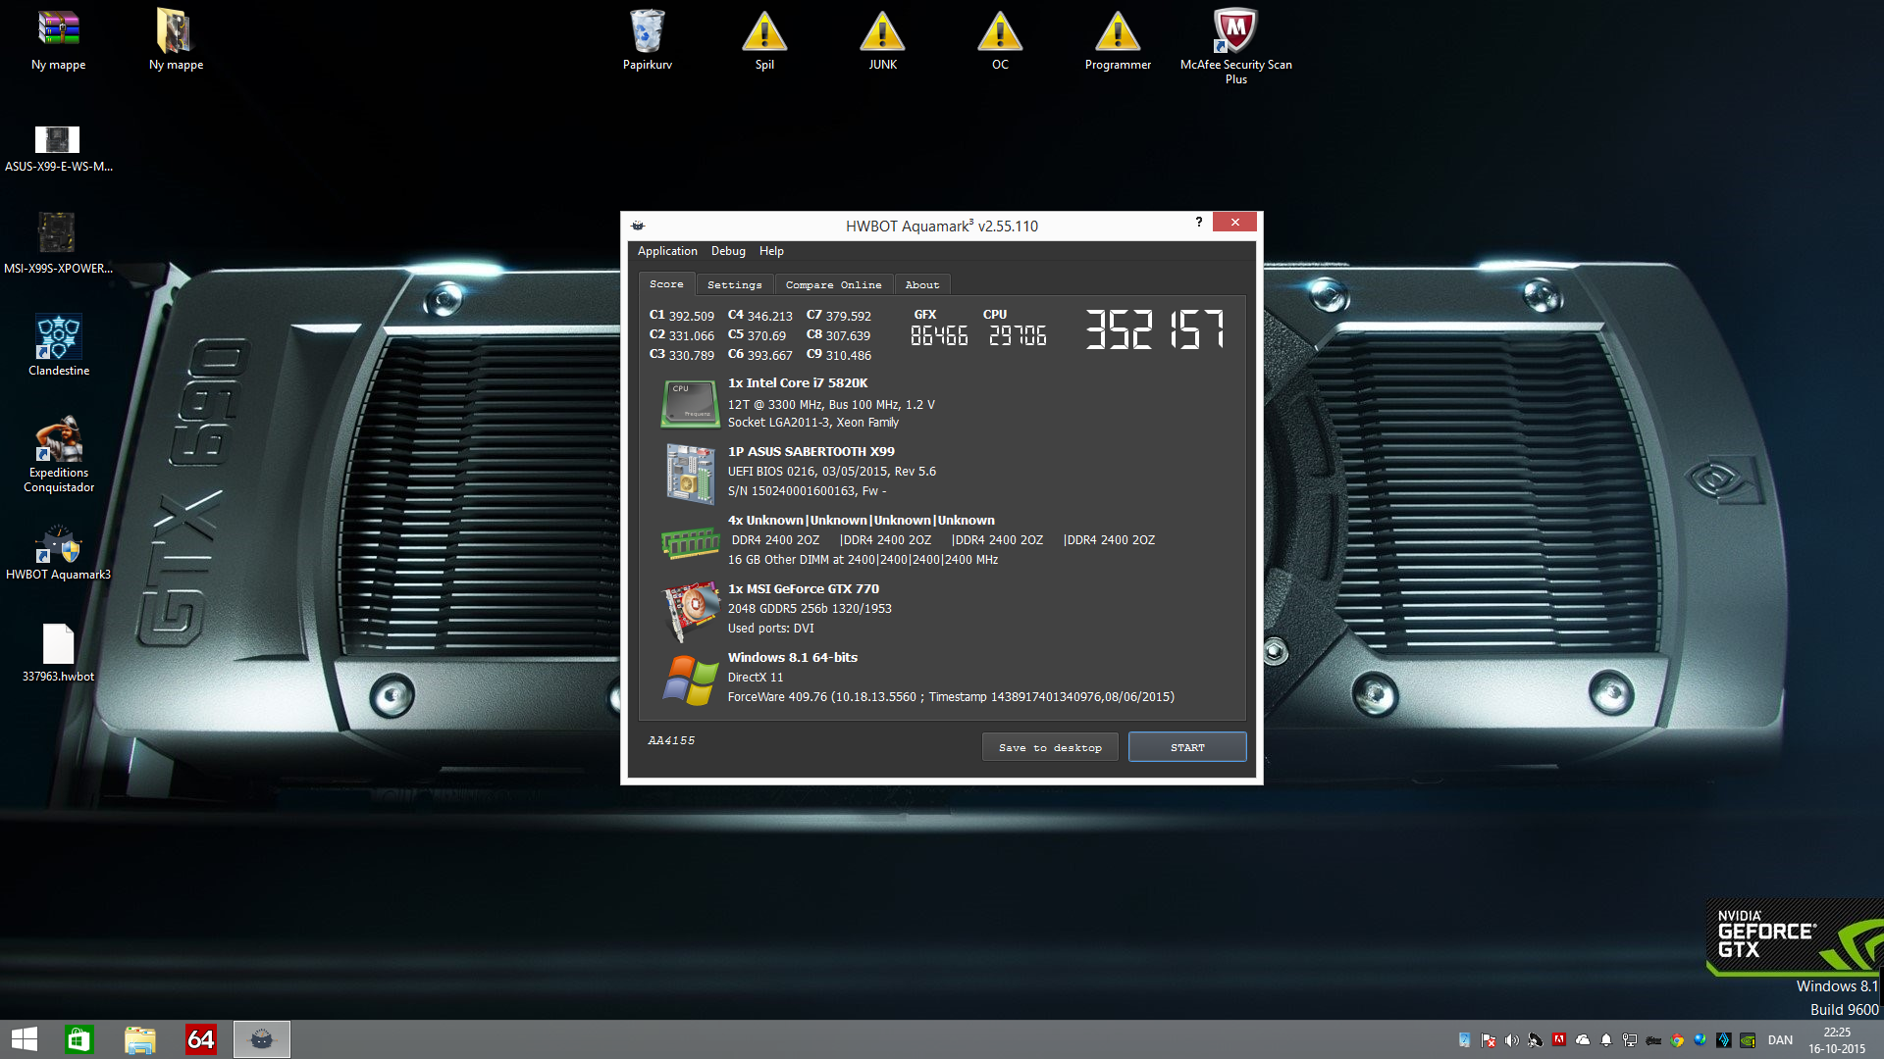Click the Chrome tray icon

click(1677, 1040)
